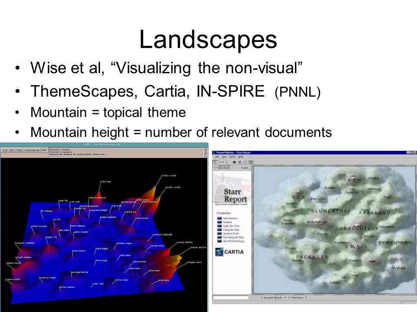Image resolution: width=417 pixels, height=312 pixels.
Task: Select the OATH region label on the map
Action: click(x=351, y=180)
